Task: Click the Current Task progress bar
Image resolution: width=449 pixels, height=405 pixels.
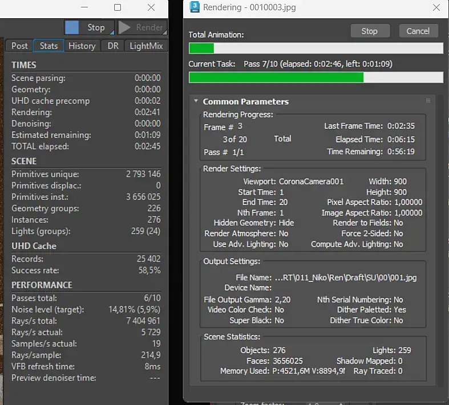Action: [x=316, y=77]
